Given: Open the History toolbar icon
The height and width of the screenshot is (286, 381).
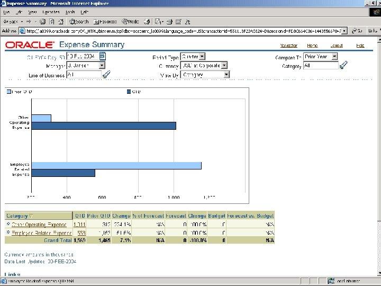Looking at the screenshot, I should coord(147,22).
